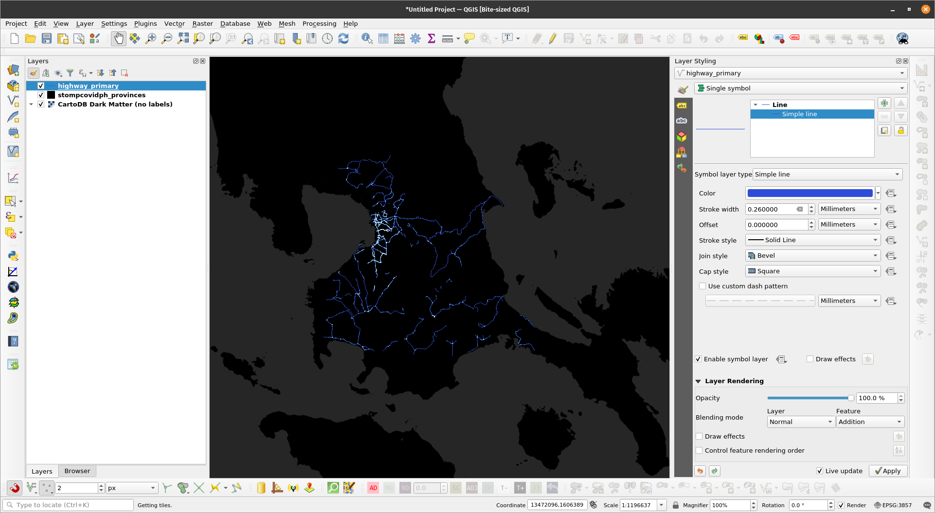Switch to the Browser tab

point(77,471)
